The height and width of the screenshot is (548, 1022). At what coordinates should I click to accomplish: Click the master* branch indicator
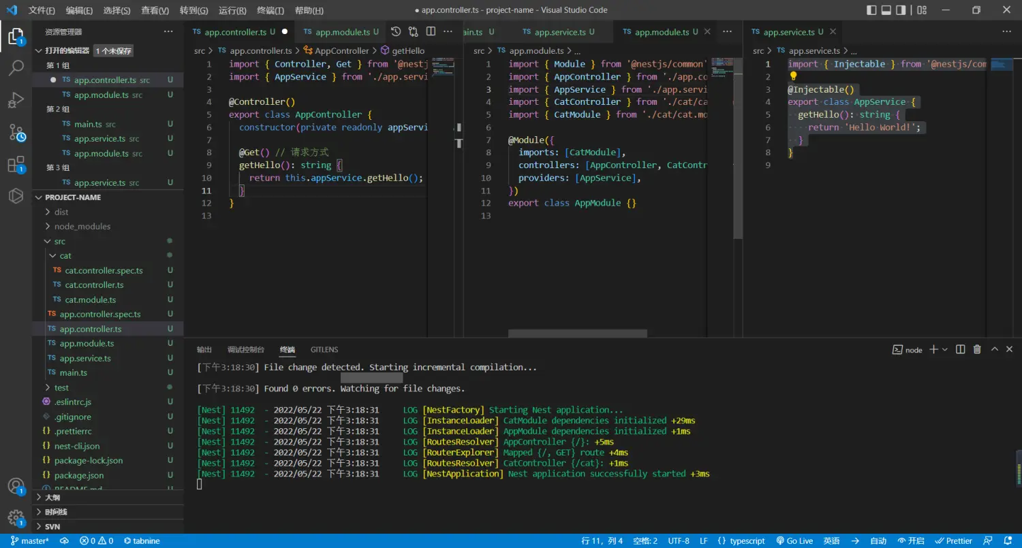coord(30,541)
